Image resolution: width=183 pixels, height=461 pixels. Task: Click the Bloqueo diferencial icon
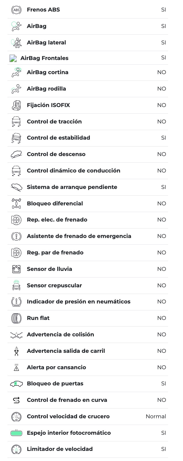tap(16, 203)
